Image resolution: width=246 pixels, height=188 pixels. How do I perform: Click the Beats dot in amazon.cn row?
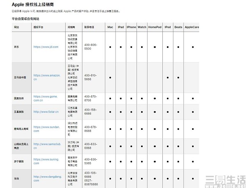178,77
